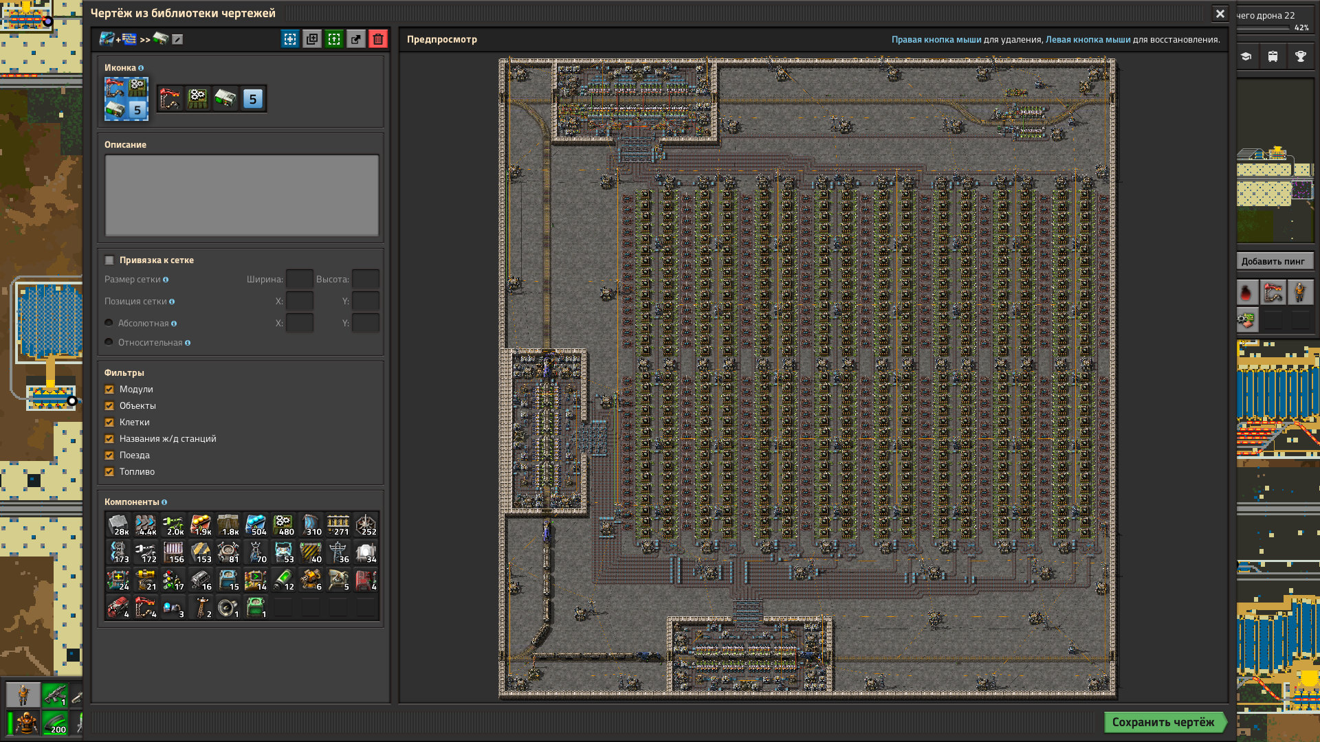Click the gate component with 40
This screenshot has height=742, width=1320.
[x=311, y=552]
